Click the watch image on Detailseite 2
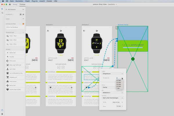The width and height of the screenshot is (174, 116). pyautogui.click(x=61, y=43)
